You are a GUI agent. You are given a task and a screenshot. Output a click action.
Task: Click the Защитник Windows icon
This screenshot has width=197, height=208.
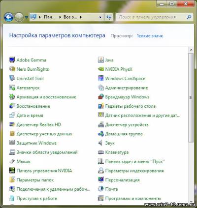point(12,143)
